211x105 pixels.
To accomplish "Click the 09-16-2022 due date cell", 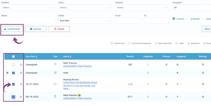I will [32, 97].
